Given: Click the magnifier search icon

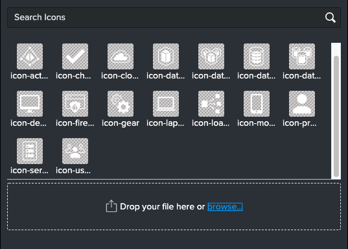Looking at the screenshot, I should (x=331, y=18).
